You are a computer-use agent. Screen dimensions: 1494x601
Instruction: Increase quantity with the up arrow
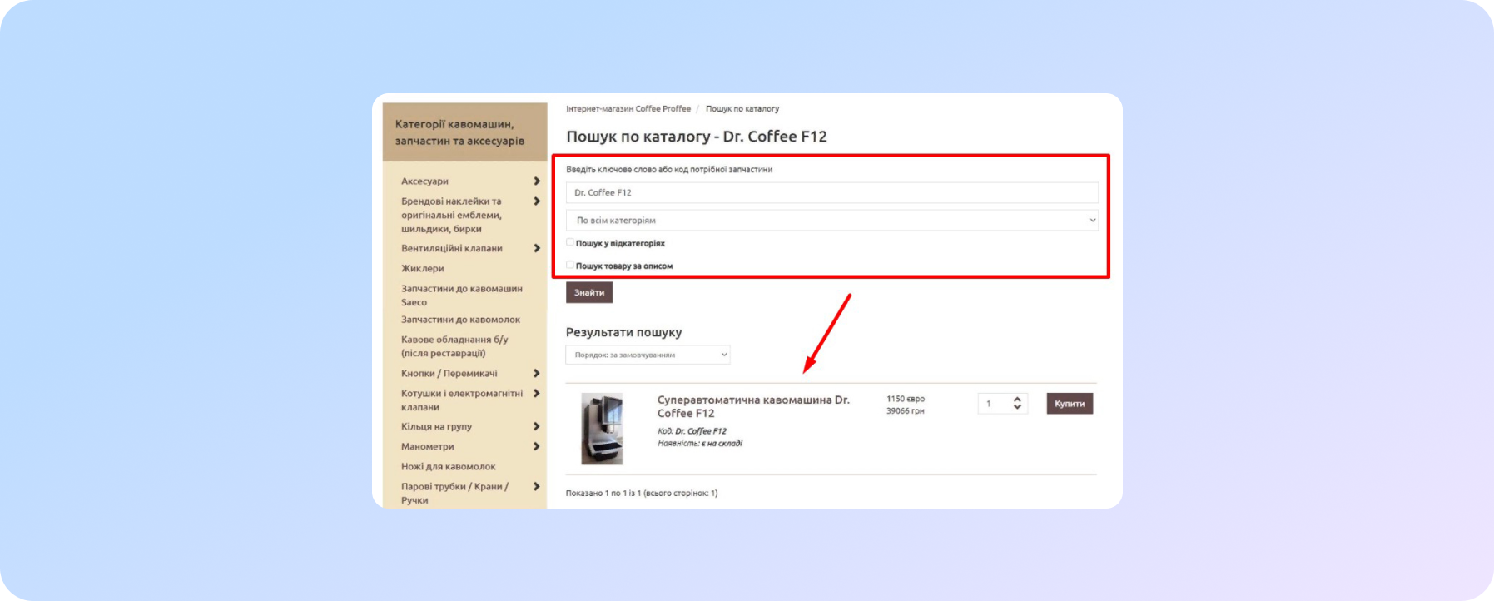pyautogui.click(x=1017, y=400)
